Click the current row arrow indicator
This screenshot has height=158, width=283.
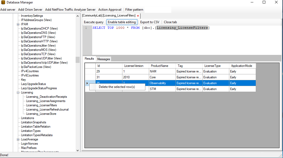[87, 83]
